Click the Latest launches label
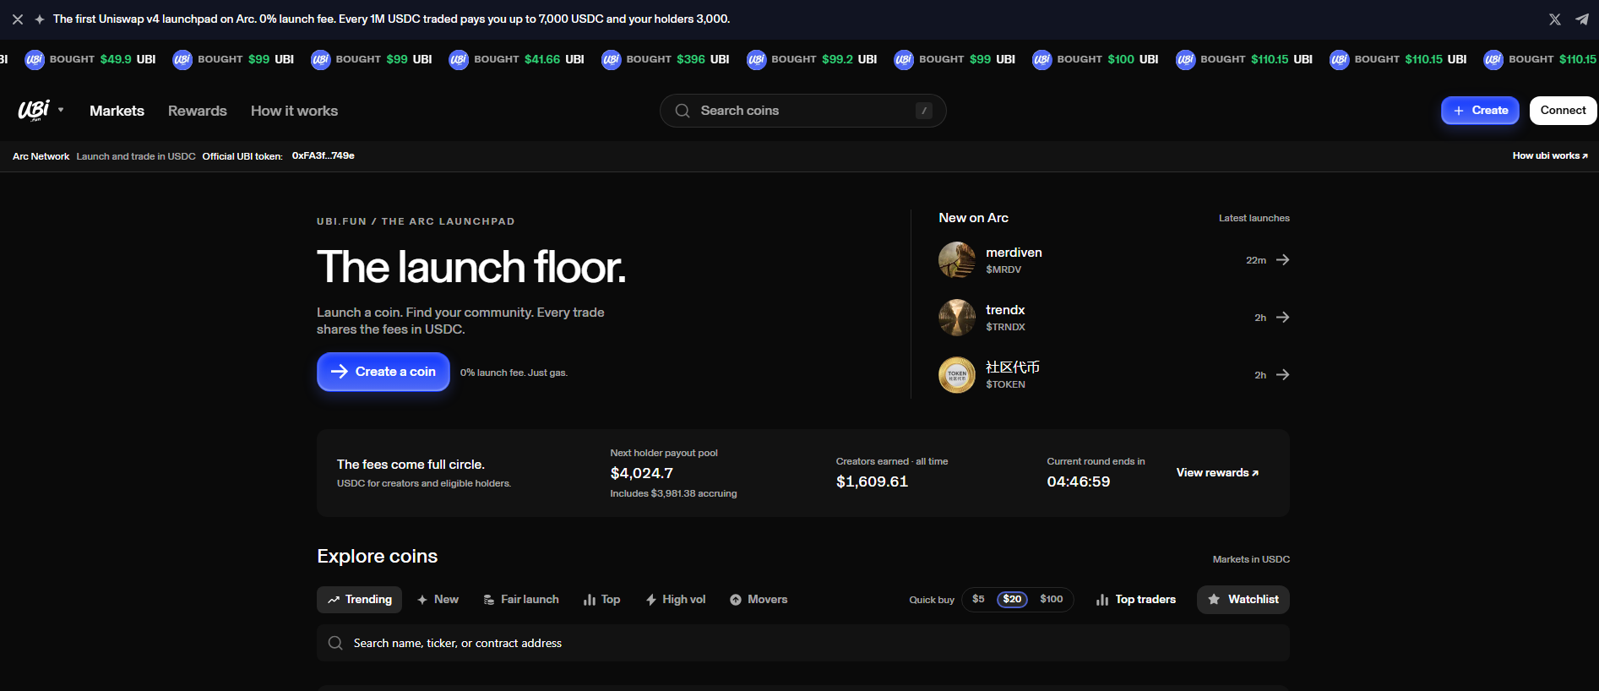Screen dimensions: 1599x691 tap(1254, 218)
